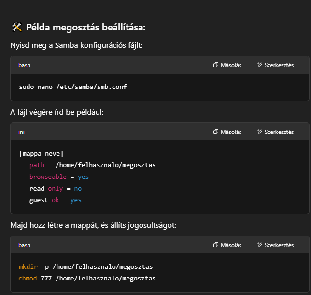
Task: Click the 'mkdir -p' command line
Action: [85, 266]
